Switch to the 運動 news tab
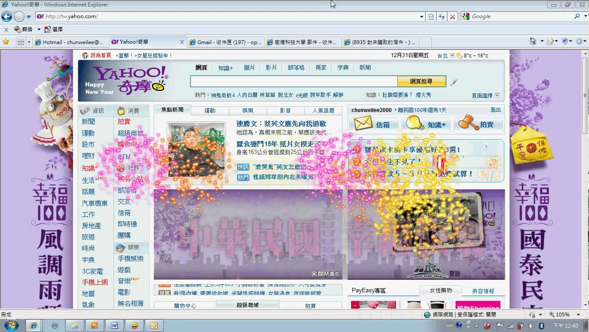The width and height of the screenshot is (589, 332). (210, 111)
